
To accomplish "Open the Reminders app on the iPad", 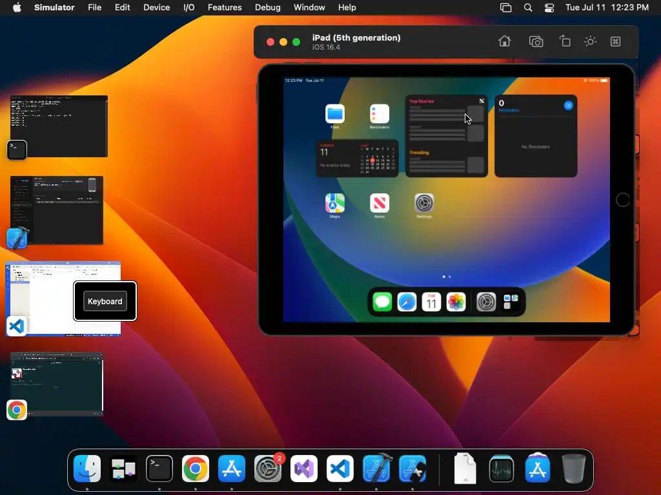I will click(x=380, y=114).
